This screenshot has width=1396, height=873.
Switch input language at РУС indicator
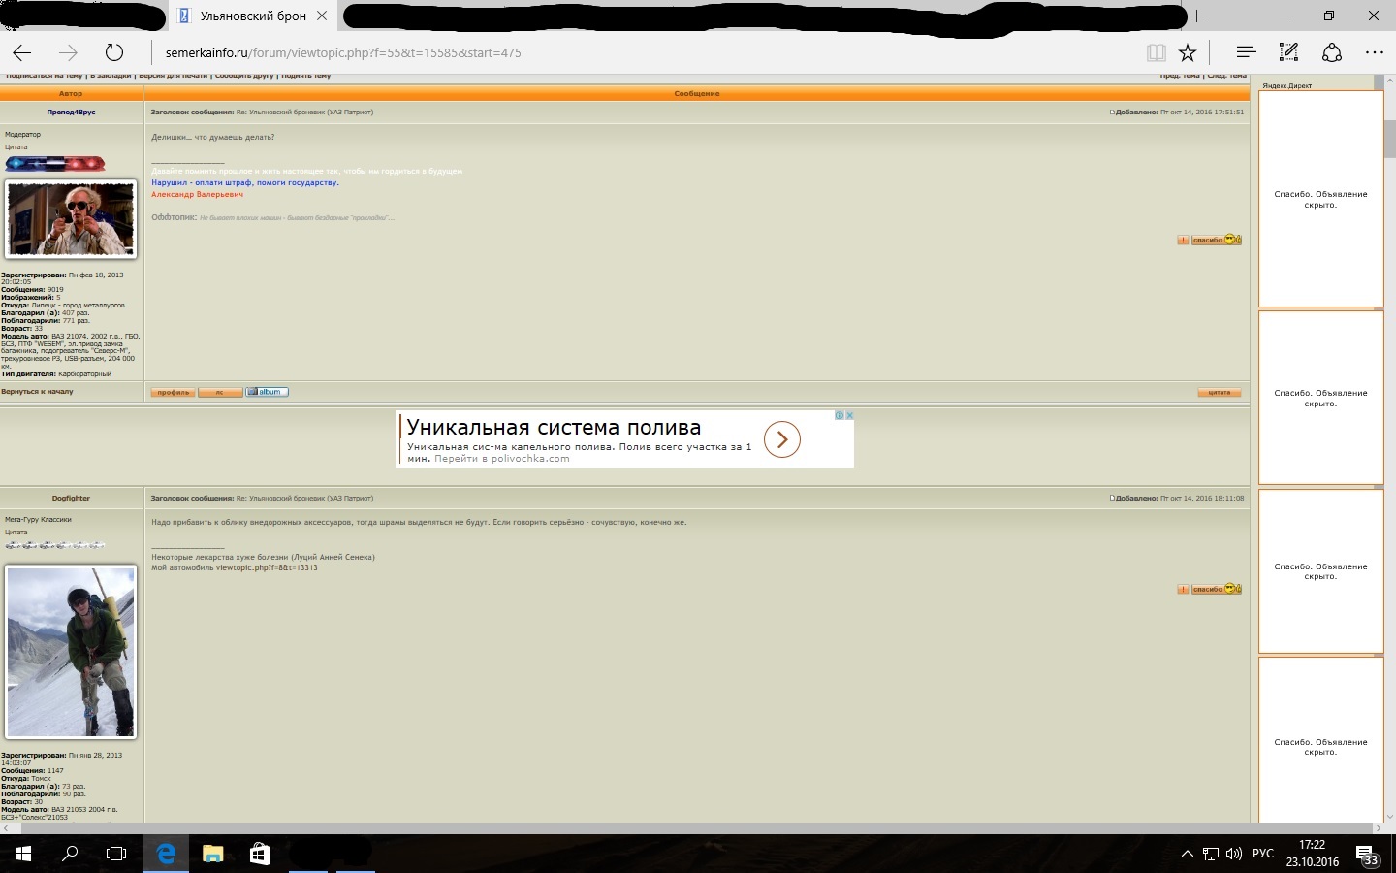click(x=1263, y=854)
